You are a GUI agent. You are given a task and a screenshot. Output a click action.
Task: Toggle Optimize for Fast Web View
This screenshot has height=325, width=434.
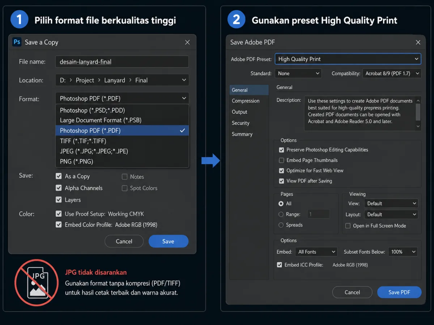click(281, 170)
